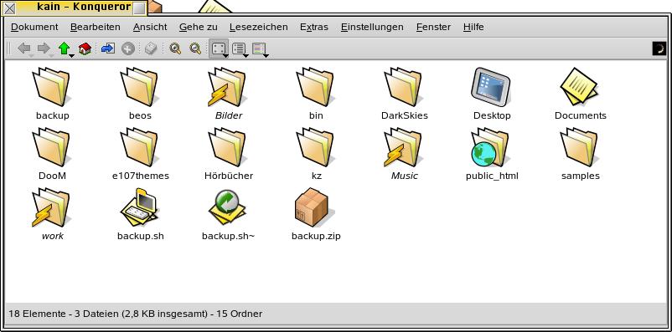672x332 pixels.
Task: Open the Einstellungen menu
Action: 372,27
